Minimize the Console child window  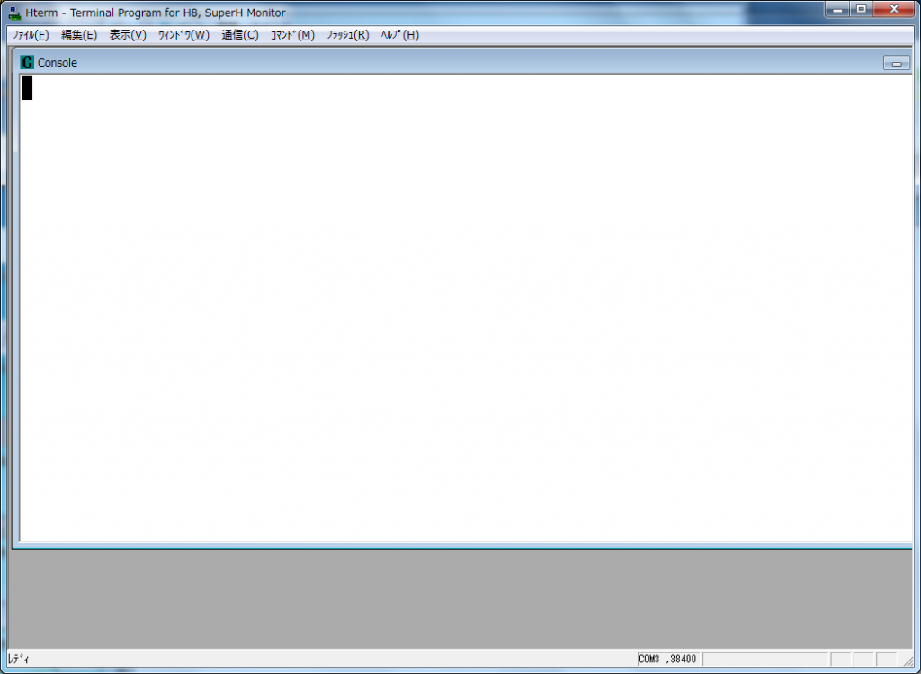896,63
